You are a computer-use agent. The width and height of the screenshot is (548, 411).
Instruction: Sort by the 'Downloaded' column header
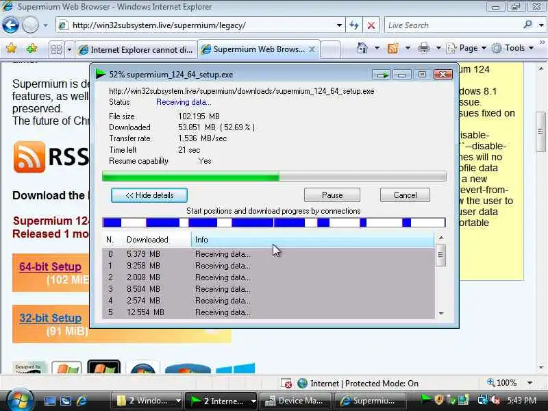[x=155, y=239]
